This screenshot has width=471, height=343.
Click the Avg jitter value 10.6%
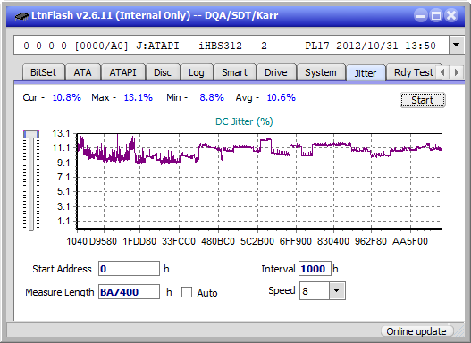(282, 97)
